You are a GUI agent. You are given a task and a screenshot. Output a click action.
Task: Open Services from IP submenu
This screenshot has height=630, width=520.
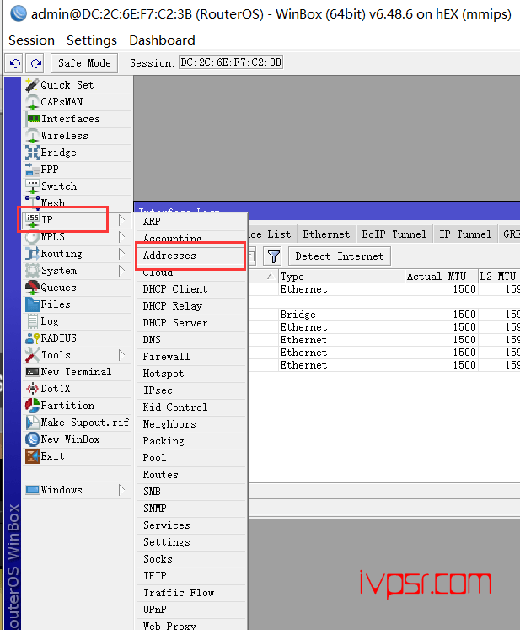(190, 525)
